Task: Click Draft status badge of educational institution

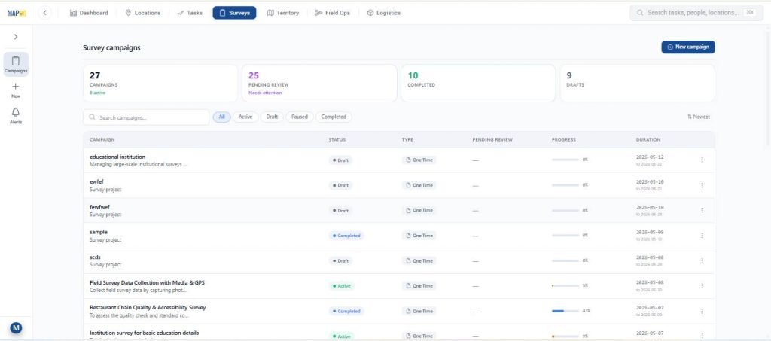Action: click(340, 160)
